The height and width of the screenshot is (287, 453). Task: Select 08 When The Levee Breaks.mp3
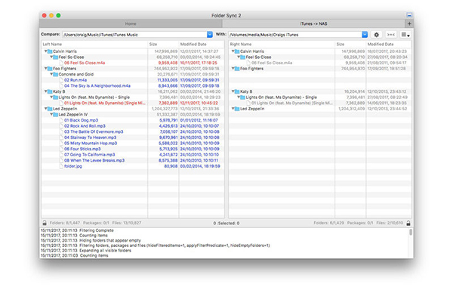[94, 160]
